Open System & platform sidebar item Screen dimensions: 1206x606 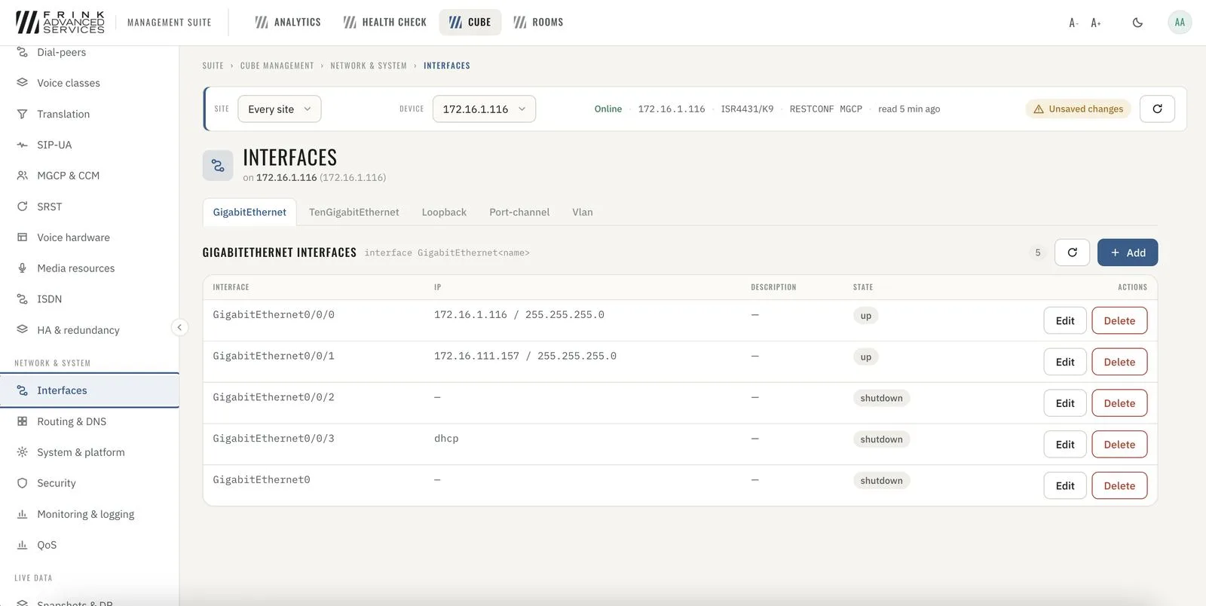click(89, 452)
